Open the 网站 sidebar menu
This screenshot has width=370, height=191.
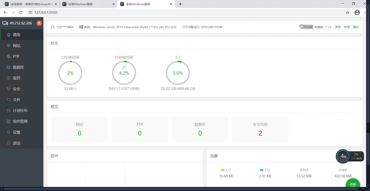click(x=22, y=45)
